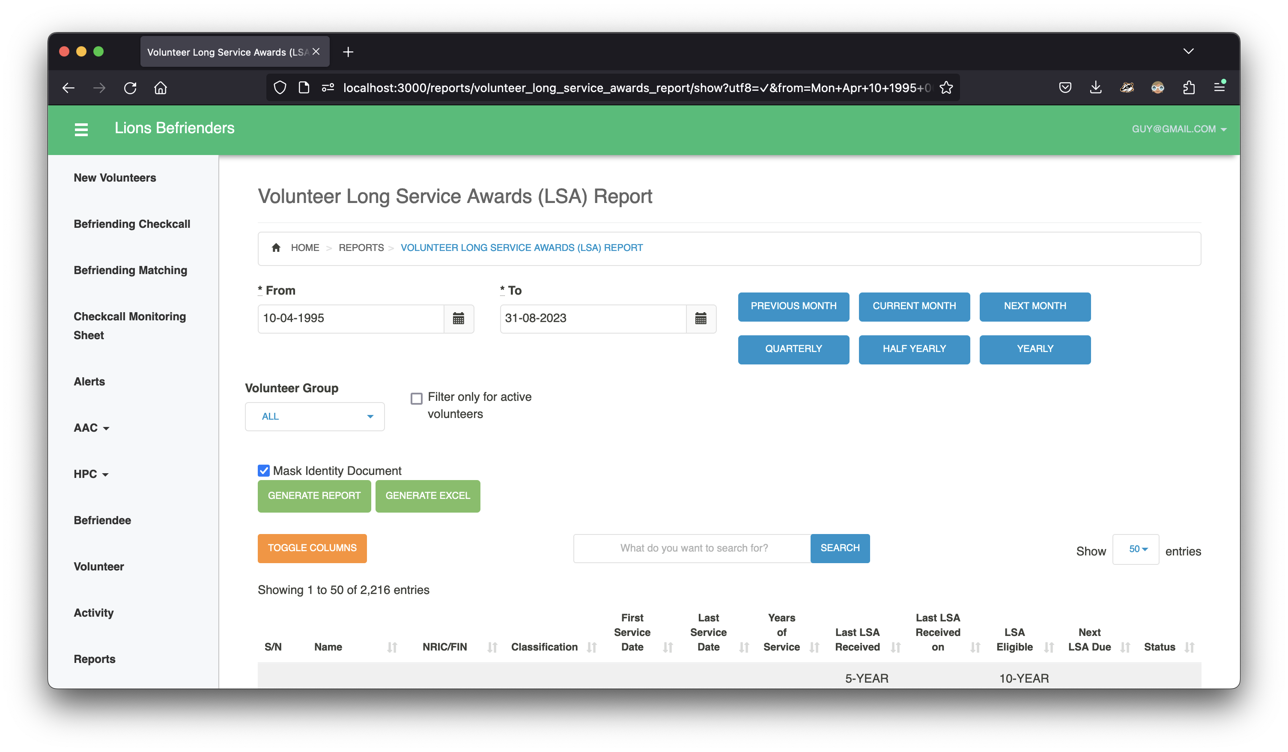Open New Volunteers in the sidebar
The height and width of the screenshot is (752, 1288).
pos(115,177)
